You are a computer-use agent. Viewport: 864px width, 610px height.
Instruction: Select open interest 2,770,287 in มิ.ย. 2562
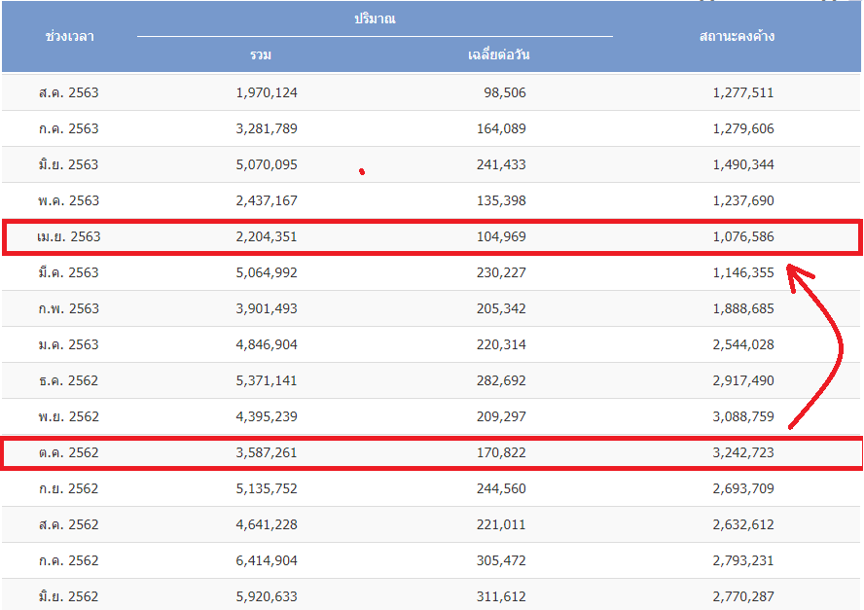(x=743, y=596)
